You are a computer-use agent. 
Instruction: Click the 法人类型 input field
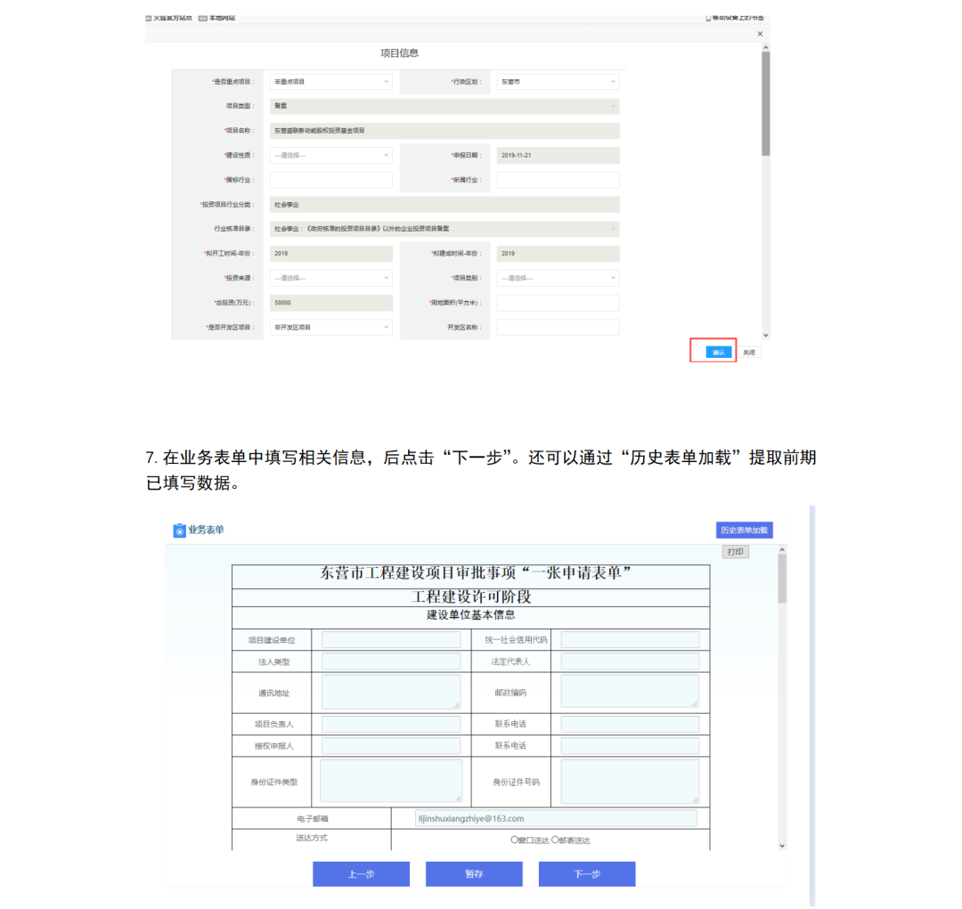pos(391,661)
